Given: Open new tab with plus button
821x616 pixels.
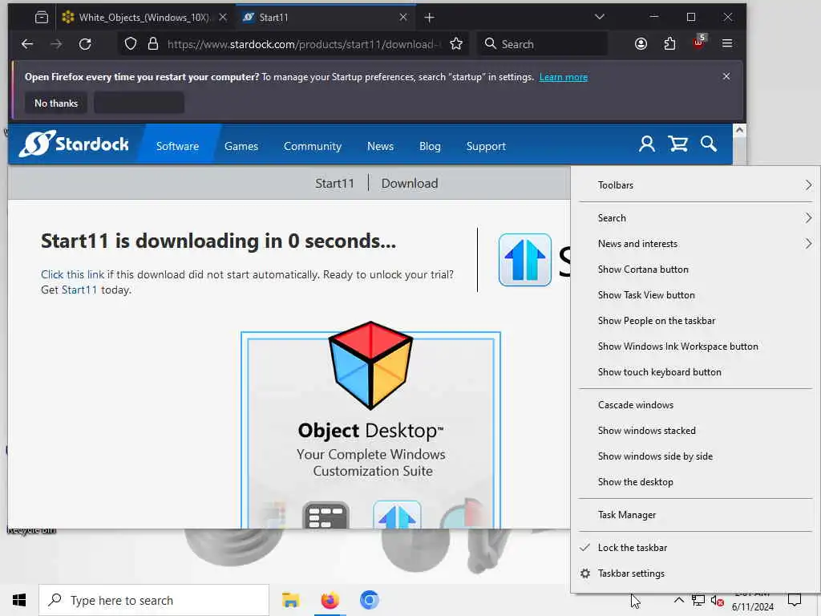Looking at the screenshot, I should [430, 18].
